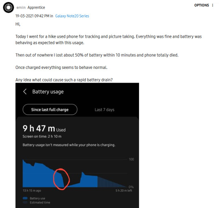This screenshot has height=208, width=219.
Task: Open the emiin username profile link
Action: coord(21,8)
